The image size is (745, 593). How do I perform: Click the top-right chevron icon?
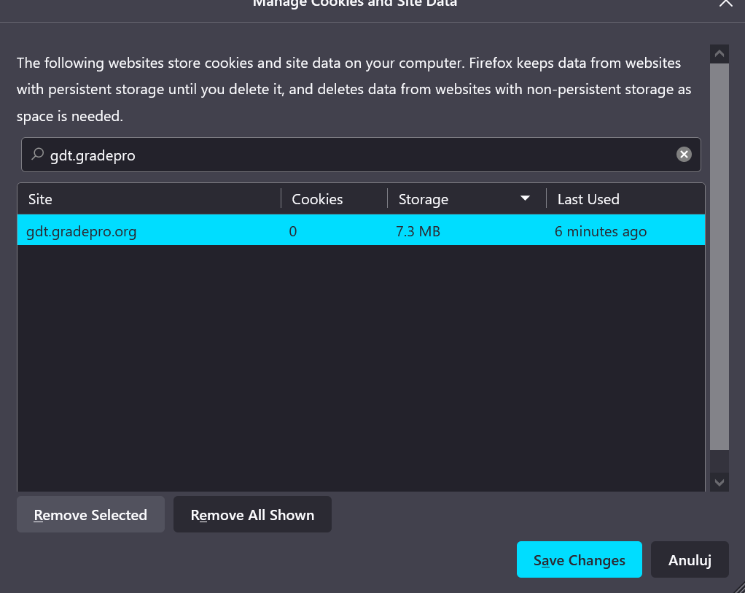tap(725, 4)
